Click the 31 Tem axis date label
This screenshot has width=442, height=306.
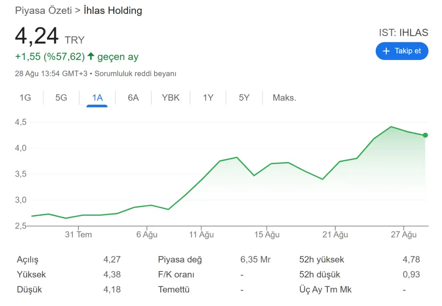78,235
